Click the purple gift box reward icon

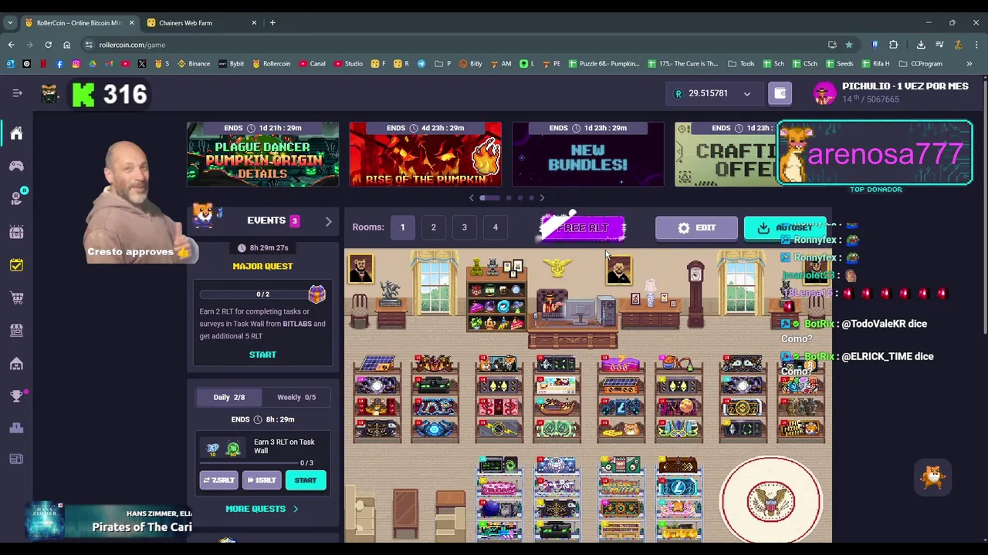[316, 294]
